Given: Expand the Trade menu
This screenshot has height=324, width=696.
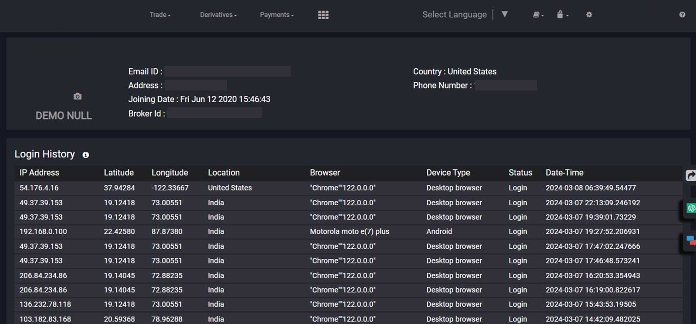Looking at the screenshot, I should [160, 15].
